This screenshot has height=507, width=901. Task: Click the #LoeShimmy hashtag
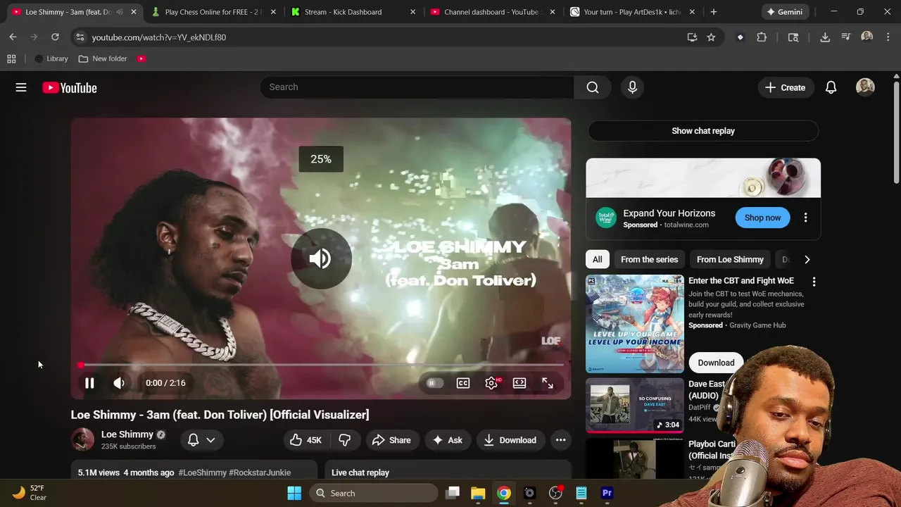tap(202, 472)
